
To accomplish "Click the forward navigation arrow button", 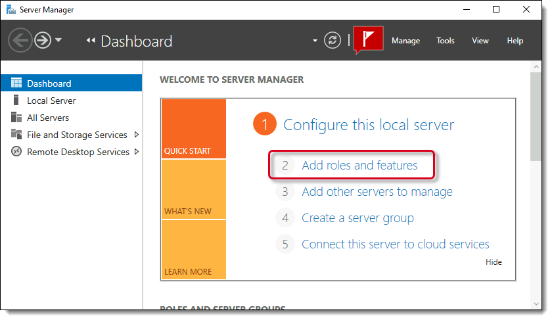I will coord(43,41).
